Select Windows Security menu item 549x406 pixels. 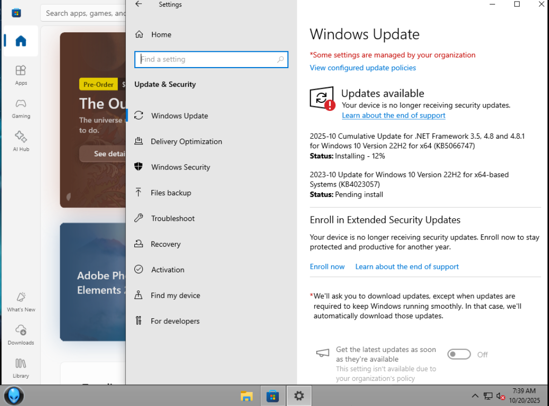[x=211, y=167]
